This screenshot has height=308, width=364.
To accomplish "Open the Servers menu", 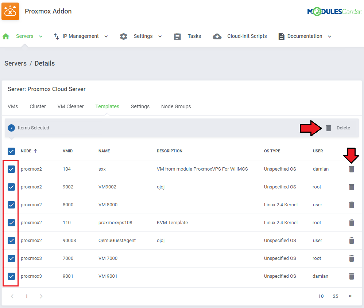I will tap(24, 36).
